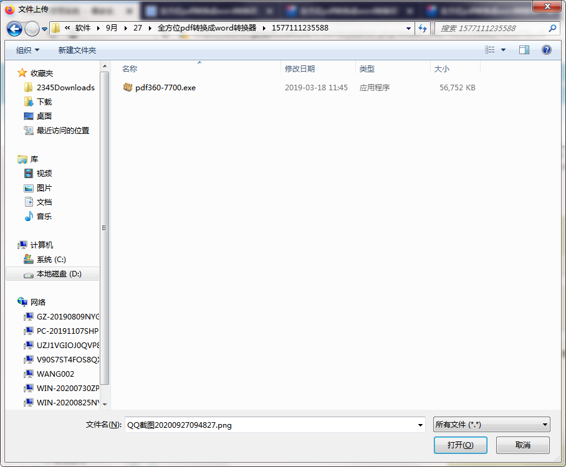This screenshot has width=566, height=467.
Task: Click the search 1577111235588 field
Action: tap(491, 28)
